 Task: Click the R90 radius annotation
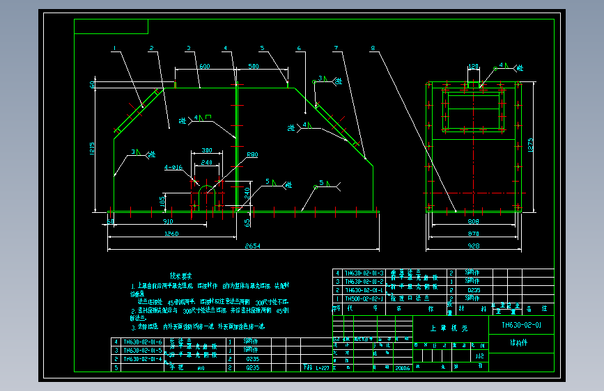(x=252, y=154)
